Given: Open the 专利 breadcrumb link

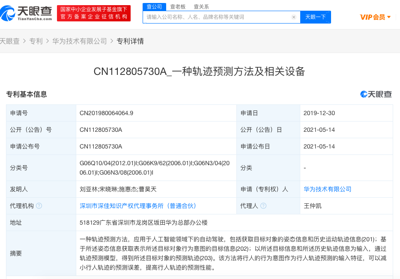Looking at the screenshot, I should [36, 41].
